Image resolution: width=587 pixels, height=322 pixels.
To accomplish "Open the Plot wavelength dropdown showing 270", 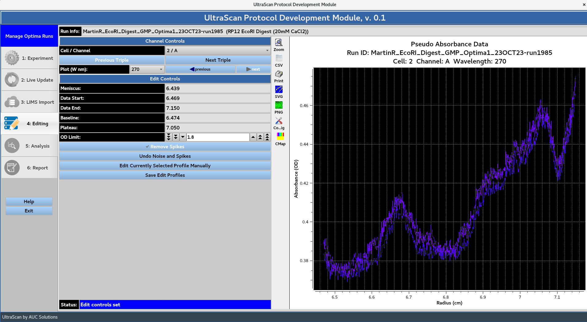I will [x=147, y=69].
